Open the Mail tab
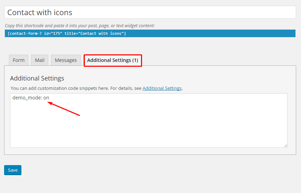301x193 pixels. point(40,60)
